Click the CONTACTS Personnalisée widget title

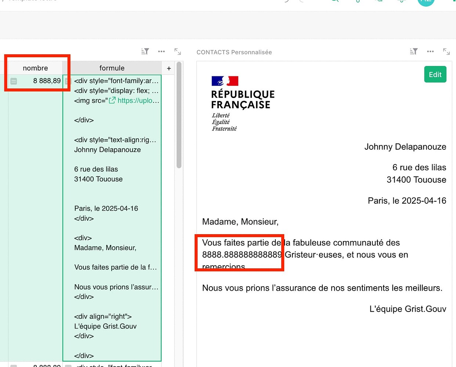[x=234, y=52]
